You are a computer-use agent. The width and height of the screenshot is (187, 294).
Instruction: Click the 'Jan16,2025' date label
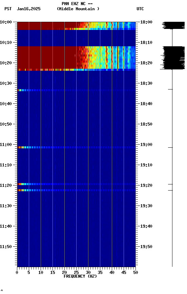28,9
